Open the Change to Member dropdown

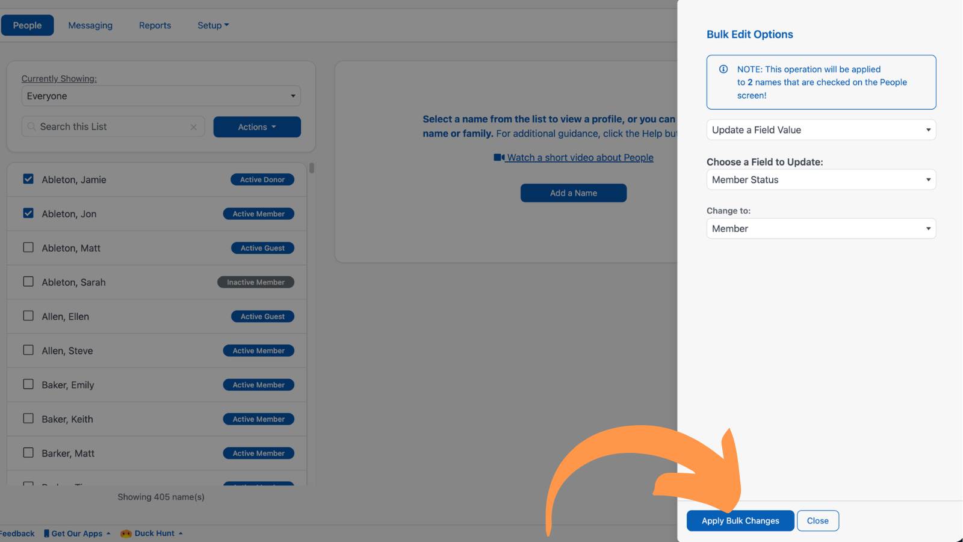click(821, 229)
